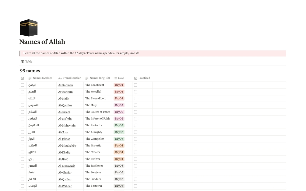Click the checkbox icon in the header row
306x191 pixels.
tap(23, 78)
